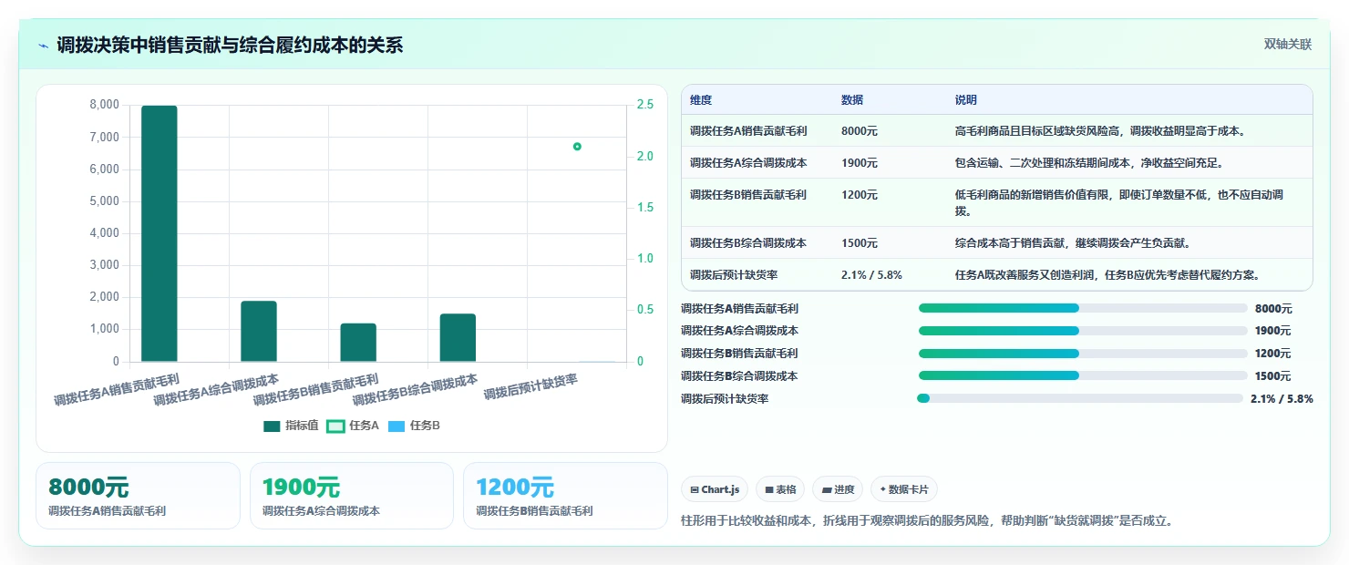
Task: Click the icon in the 数据卡片 tag
Action: [883, 490]
